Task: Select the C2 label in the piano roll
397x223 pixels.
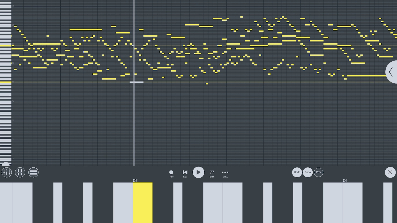Action: pyautogui.click(x=13, y=140)
